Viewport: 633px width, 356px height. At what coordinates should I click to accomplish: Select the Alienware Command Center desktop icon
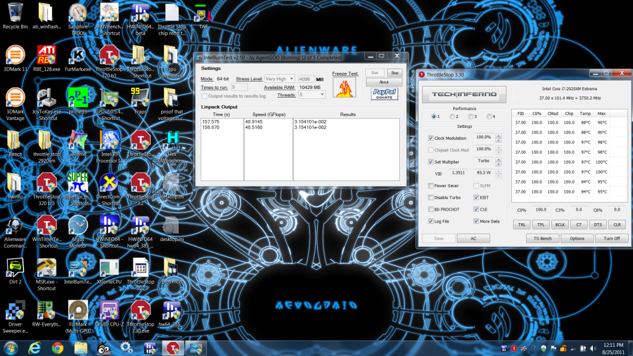point(15,232)
